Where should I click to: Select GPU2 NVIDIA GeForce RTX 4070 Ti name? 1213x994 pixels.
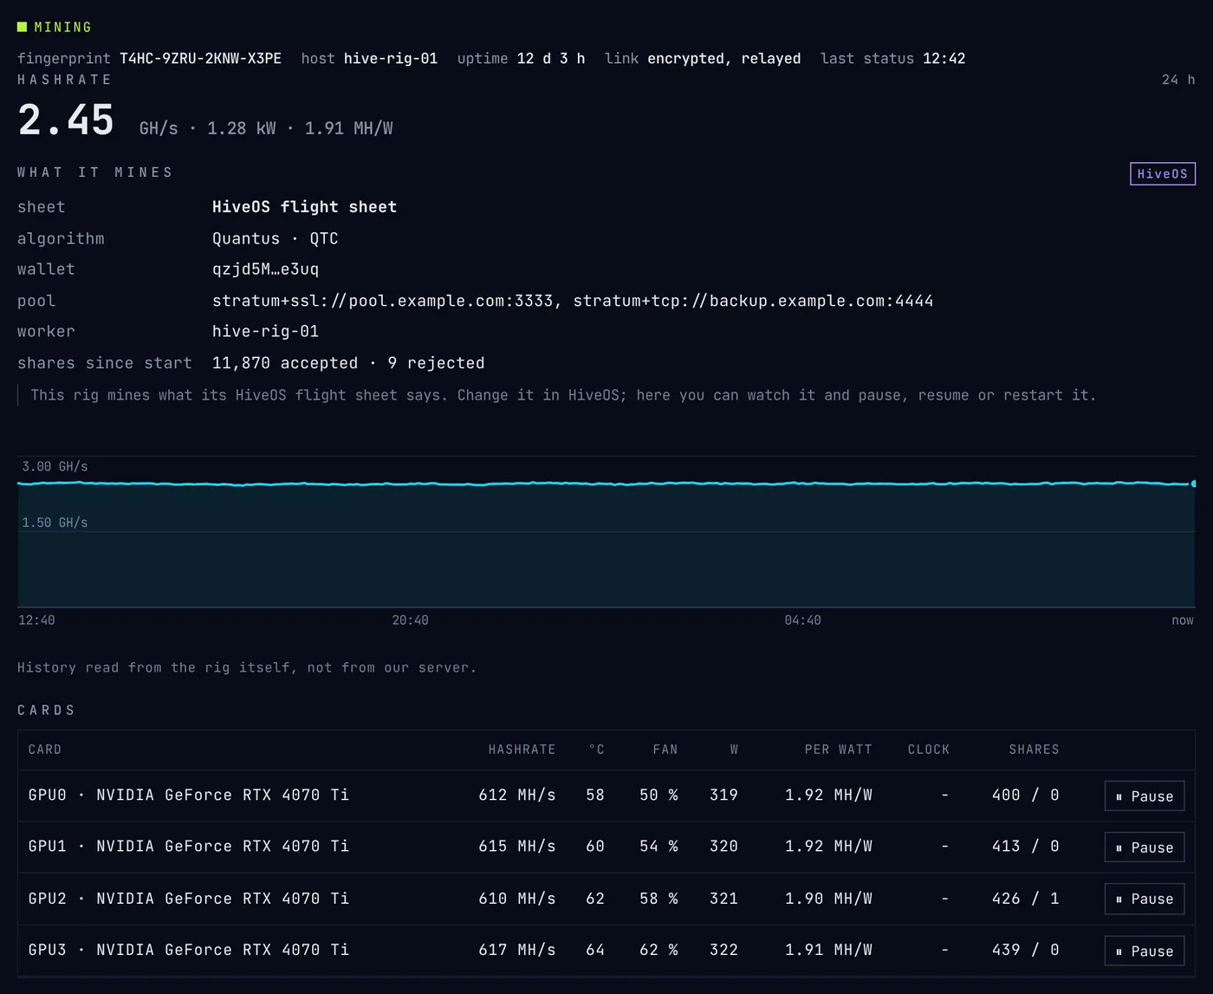point(189,899)
